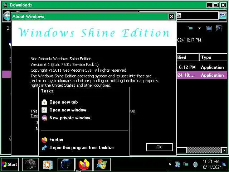Screen dimensions: 229x172
Task: Maximize the Downloads window
Action: tap(216, 5)
